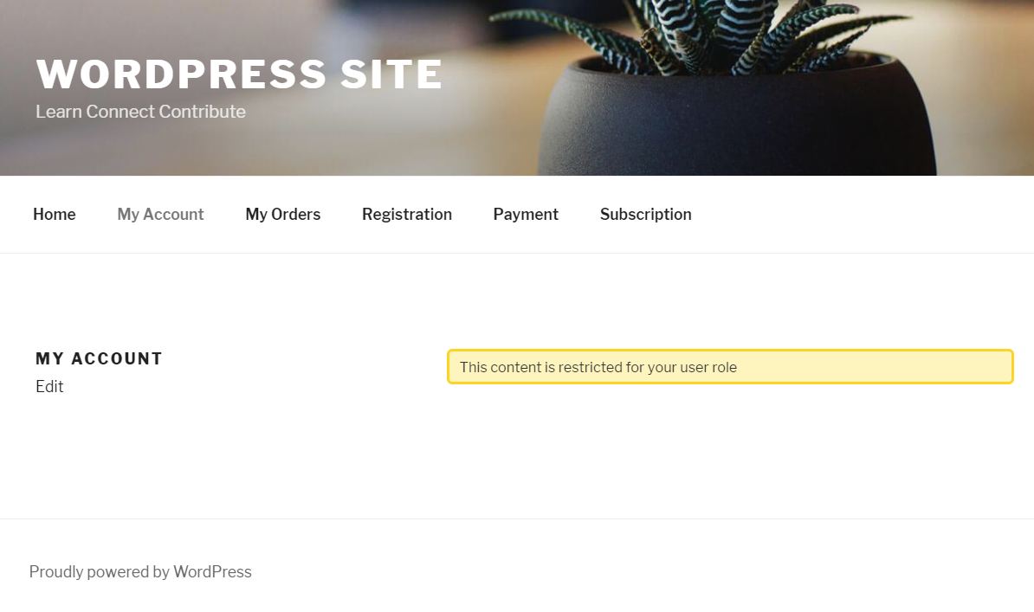The image size is (1034, 612).
Task: Click the word WordPress in the footer
Action: pos(212,572)
